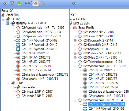Click the SO 02 building icon
Screen dimensions: 129x111
coord(8,19)
